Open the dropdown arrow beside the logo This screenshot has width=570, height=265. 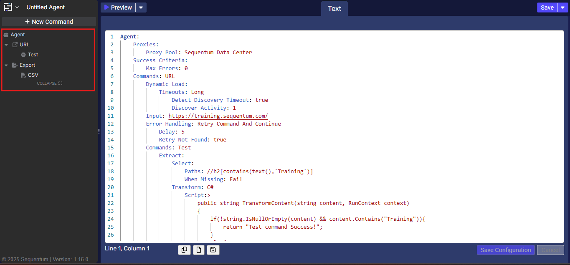tap(17, 8)
